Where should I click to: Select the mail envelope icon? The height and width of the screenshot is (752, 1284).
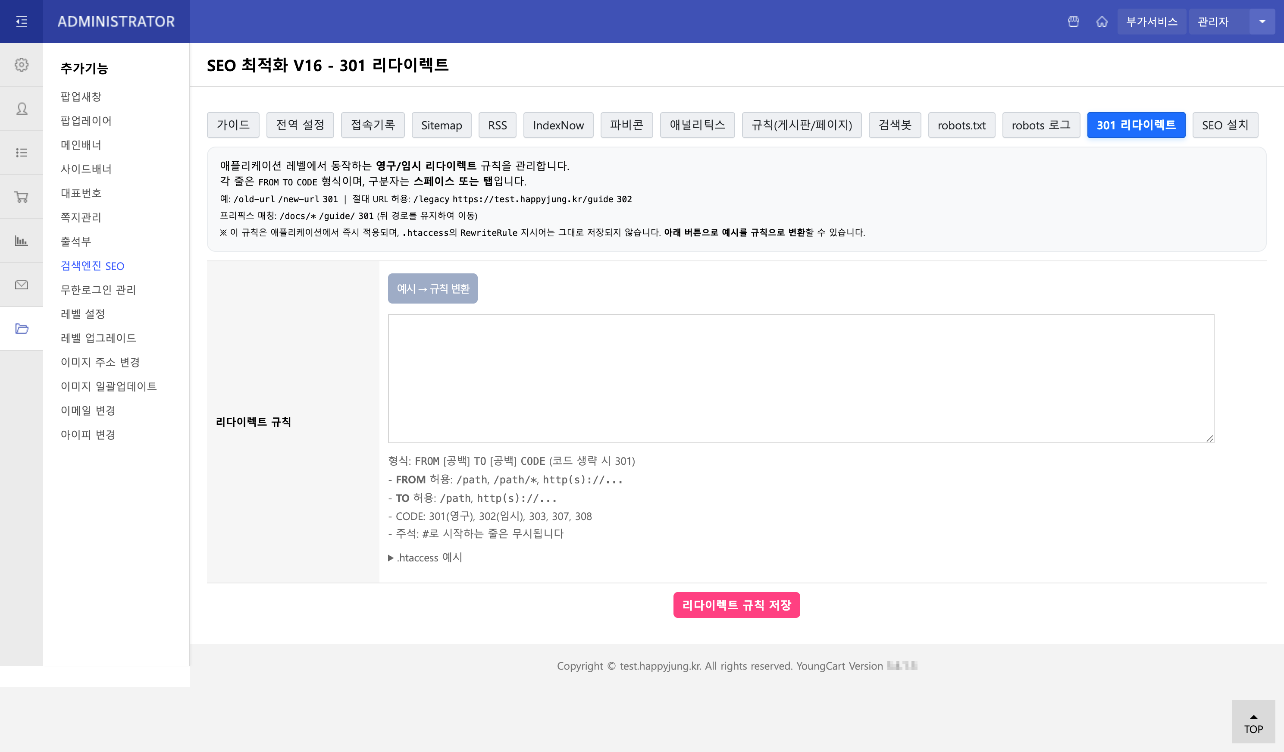click(x=22, y=285)
